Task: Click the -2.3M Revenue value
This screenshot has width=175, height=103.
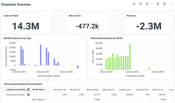Action: [149, 26]
